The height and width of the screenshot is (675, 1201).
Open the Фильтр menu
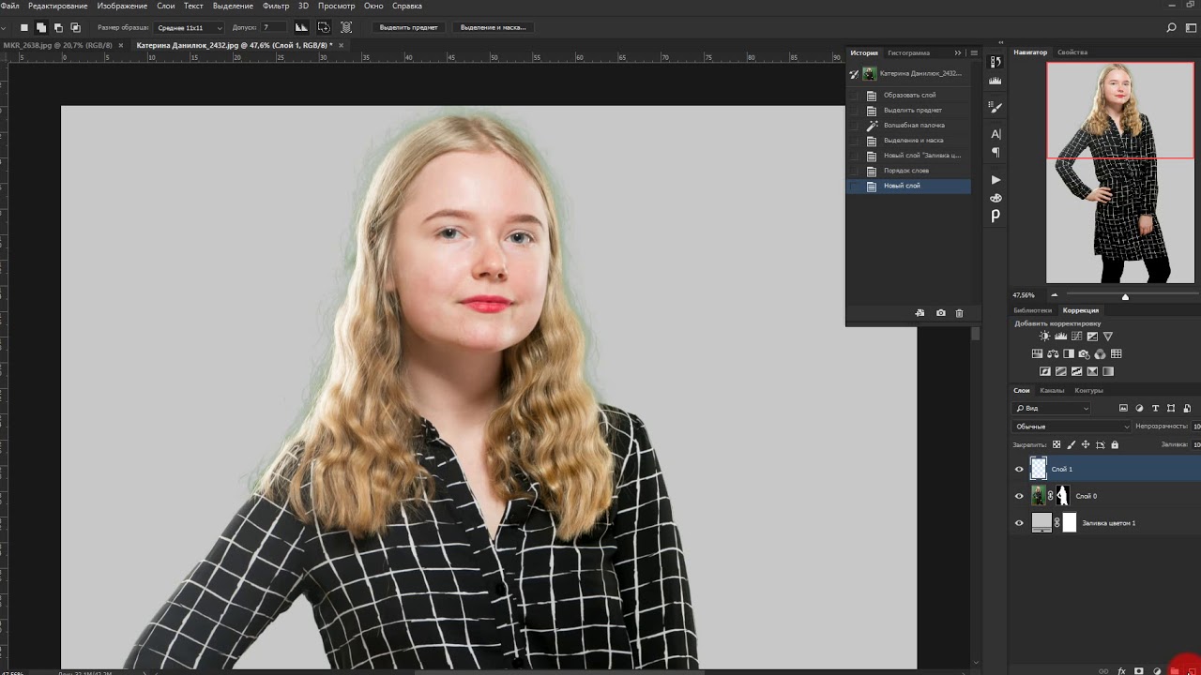tap(276, 6)
